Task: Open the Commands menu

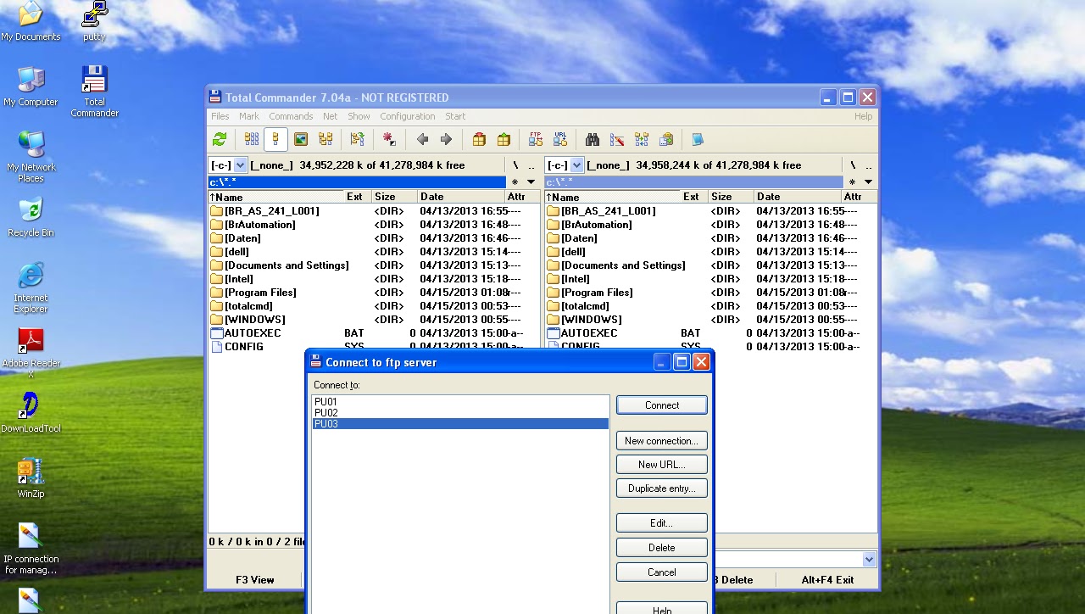Action: (x=291, y=116)
